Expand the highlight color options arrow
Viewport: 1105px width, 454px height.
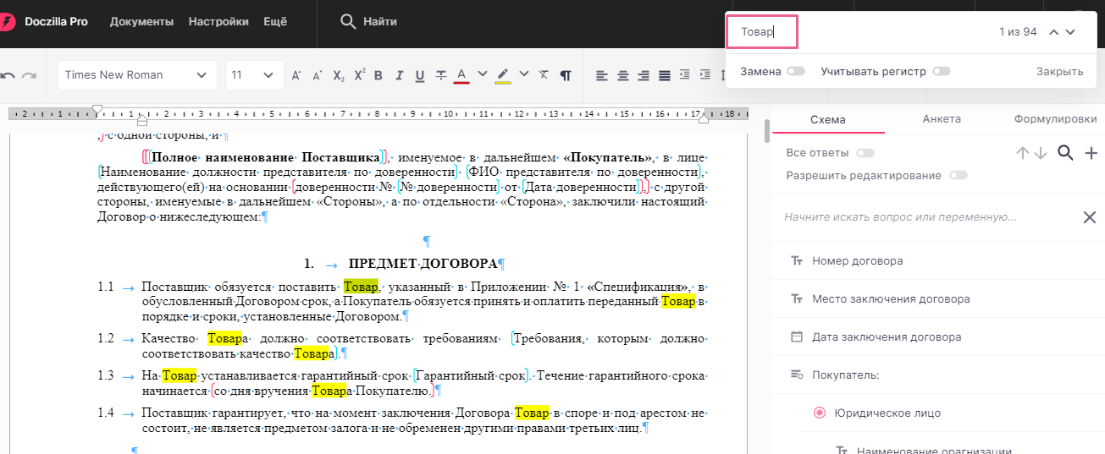pos(524,74)
